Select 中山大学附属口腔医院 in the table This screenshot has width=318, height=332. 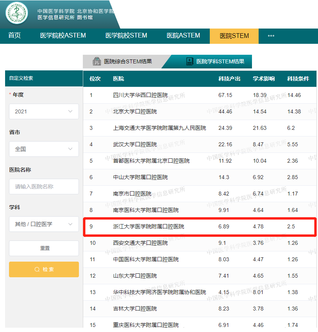click(140, 177)
